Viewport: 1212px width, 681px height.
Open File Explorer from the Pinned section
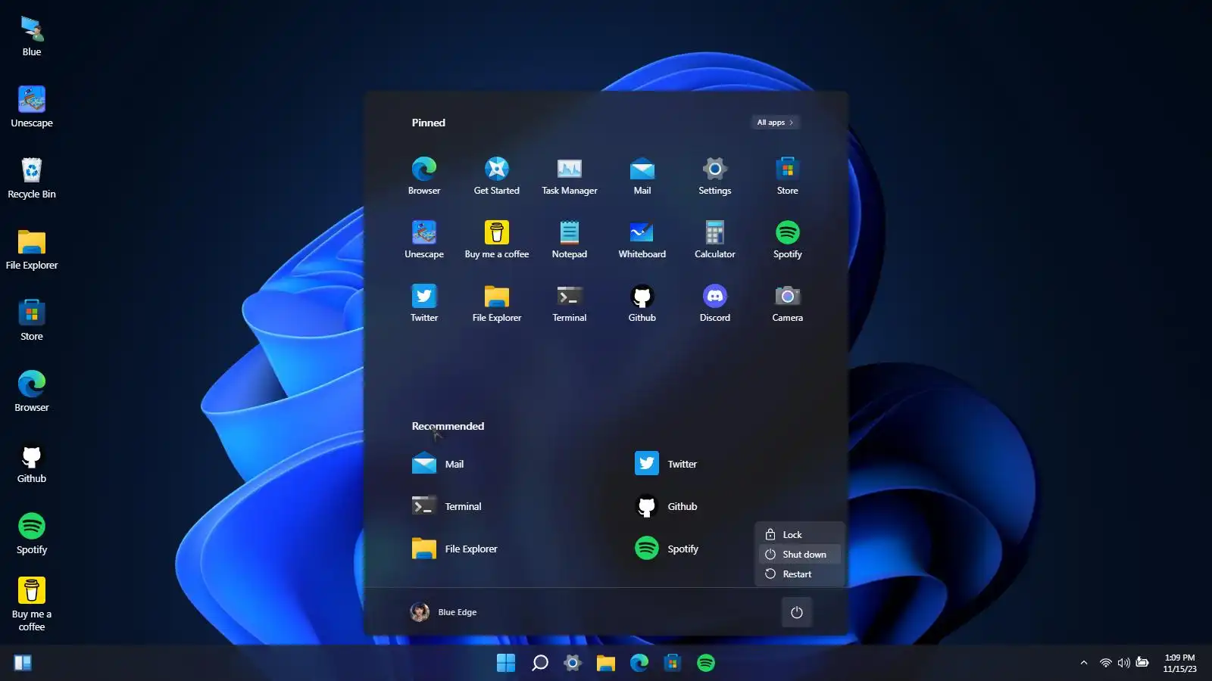coord(497,303)
